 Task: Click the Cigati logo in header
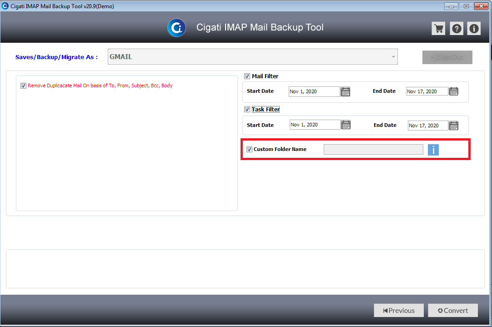(176, 28)
